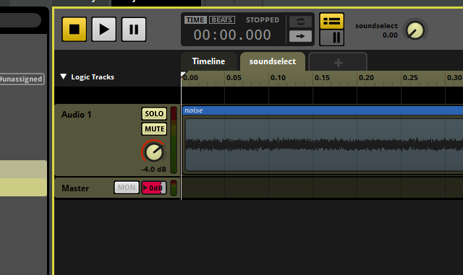Switch time display to BEATS mode
This screenshot has width=463, height=275.
[x=222, y=19]
